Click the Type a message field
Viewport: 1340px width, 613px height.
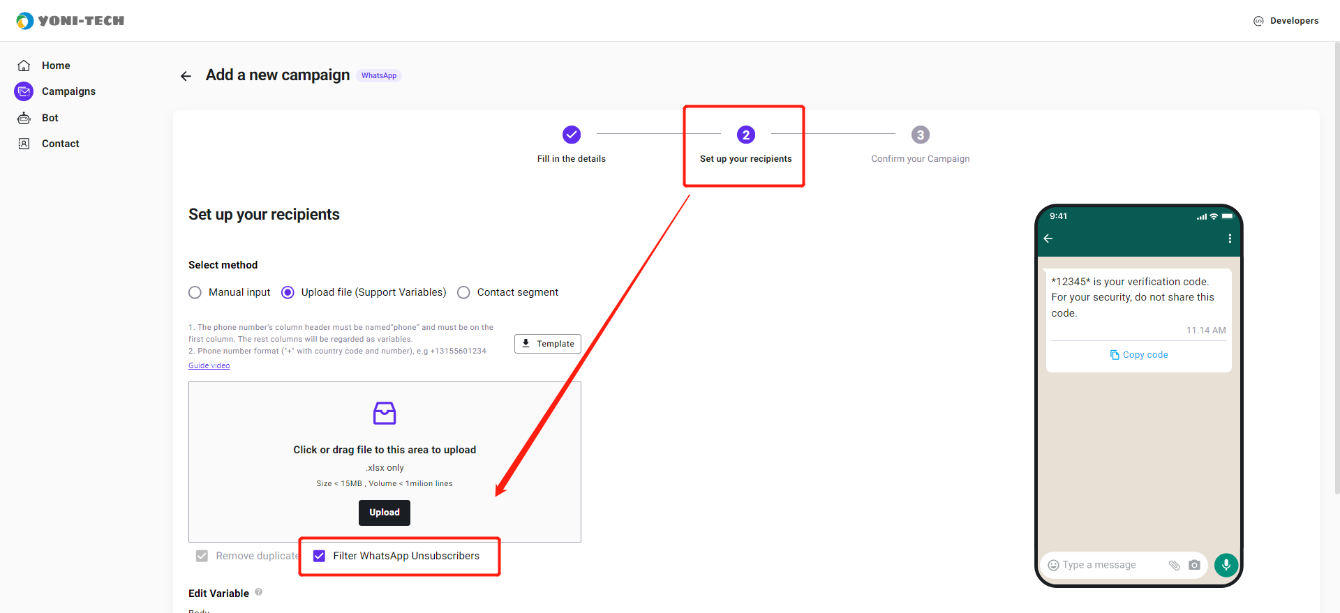pos(1099,565)
